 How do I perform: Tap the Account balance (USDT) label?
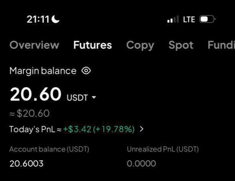49,149
